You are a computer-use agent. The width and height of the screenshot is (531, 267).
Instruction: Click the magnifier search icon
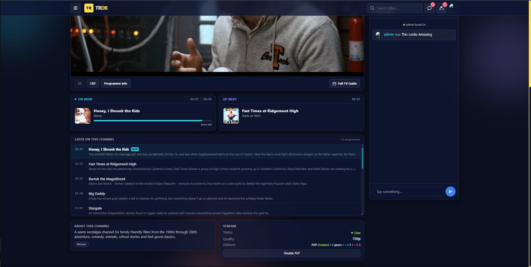[x=372, y=8]
